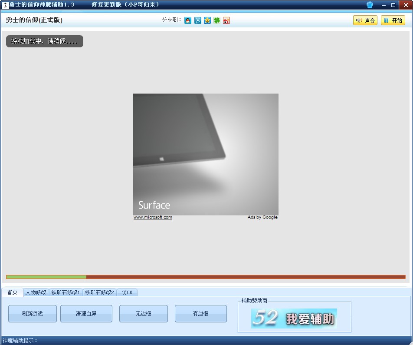Click the app icon in title bar
This screenshot has width=413, height=345.
pyautogui.click(x=5, y=5)
